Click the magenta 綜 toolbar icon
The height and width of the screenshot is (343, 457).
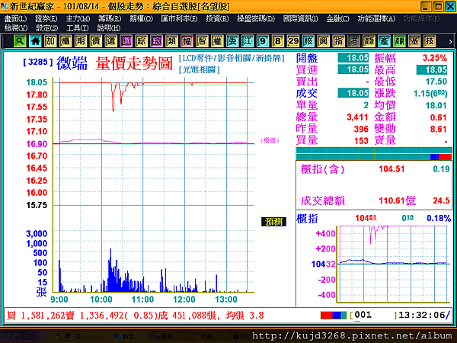[x=156, y=41]
